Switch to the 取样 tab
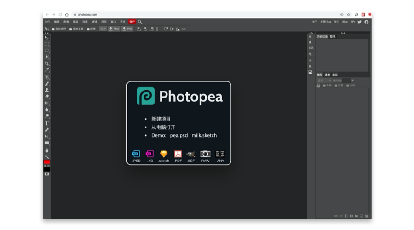 [333, 37]
